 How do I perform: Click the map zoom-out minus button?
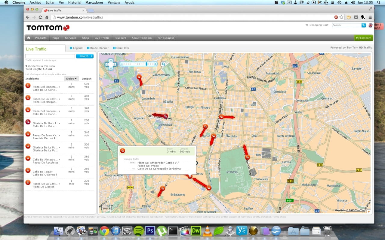(x=122, y=64)
